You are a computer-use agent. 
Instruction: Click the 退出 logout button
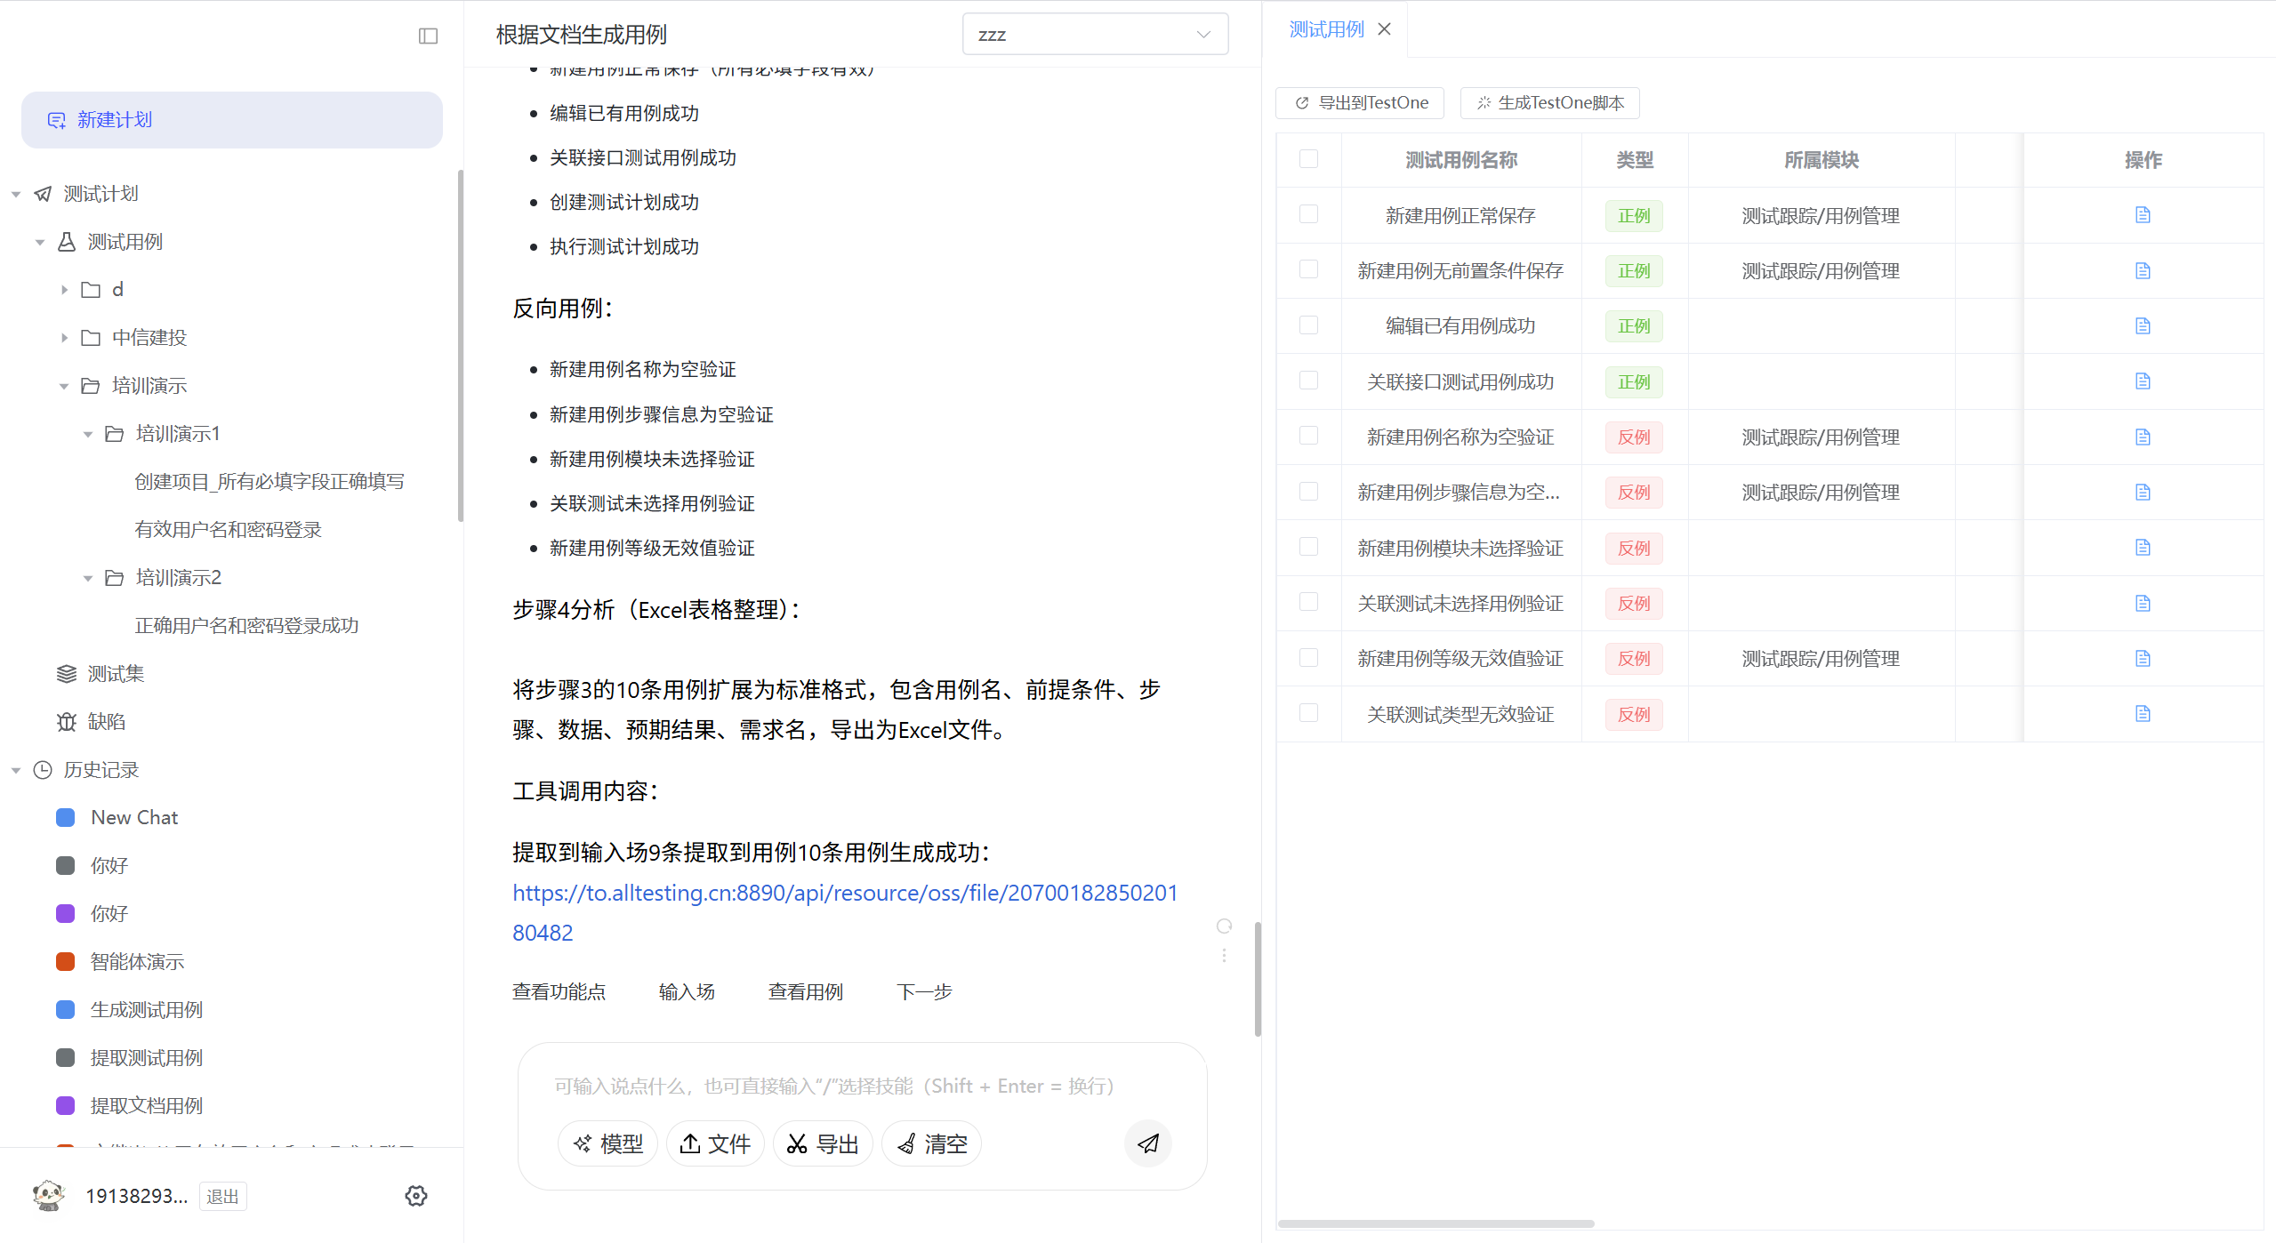222,1197
